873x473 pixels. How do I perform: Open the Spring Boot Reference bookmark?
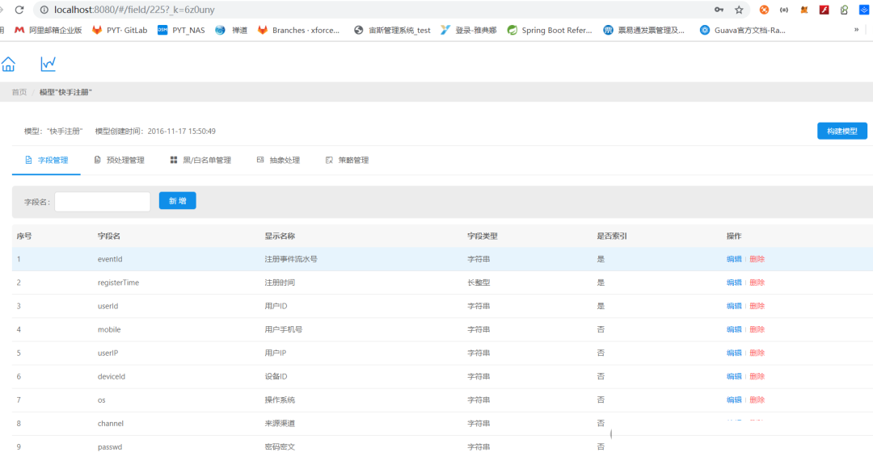[x=550, y=30]
